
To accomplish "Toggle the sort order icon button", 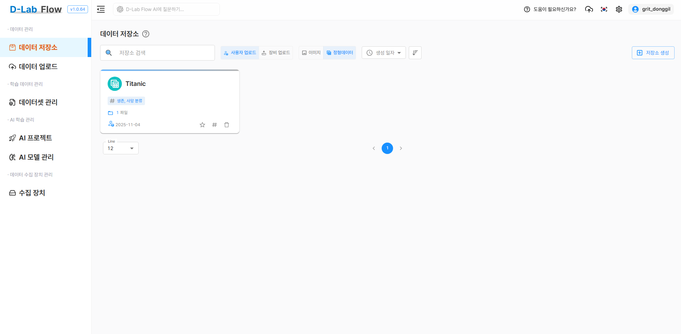I will (415, 53).
